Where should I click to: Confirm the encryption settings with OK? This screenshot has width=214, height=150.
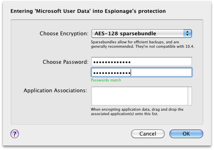pyautogui.click(x=186, y=134)
